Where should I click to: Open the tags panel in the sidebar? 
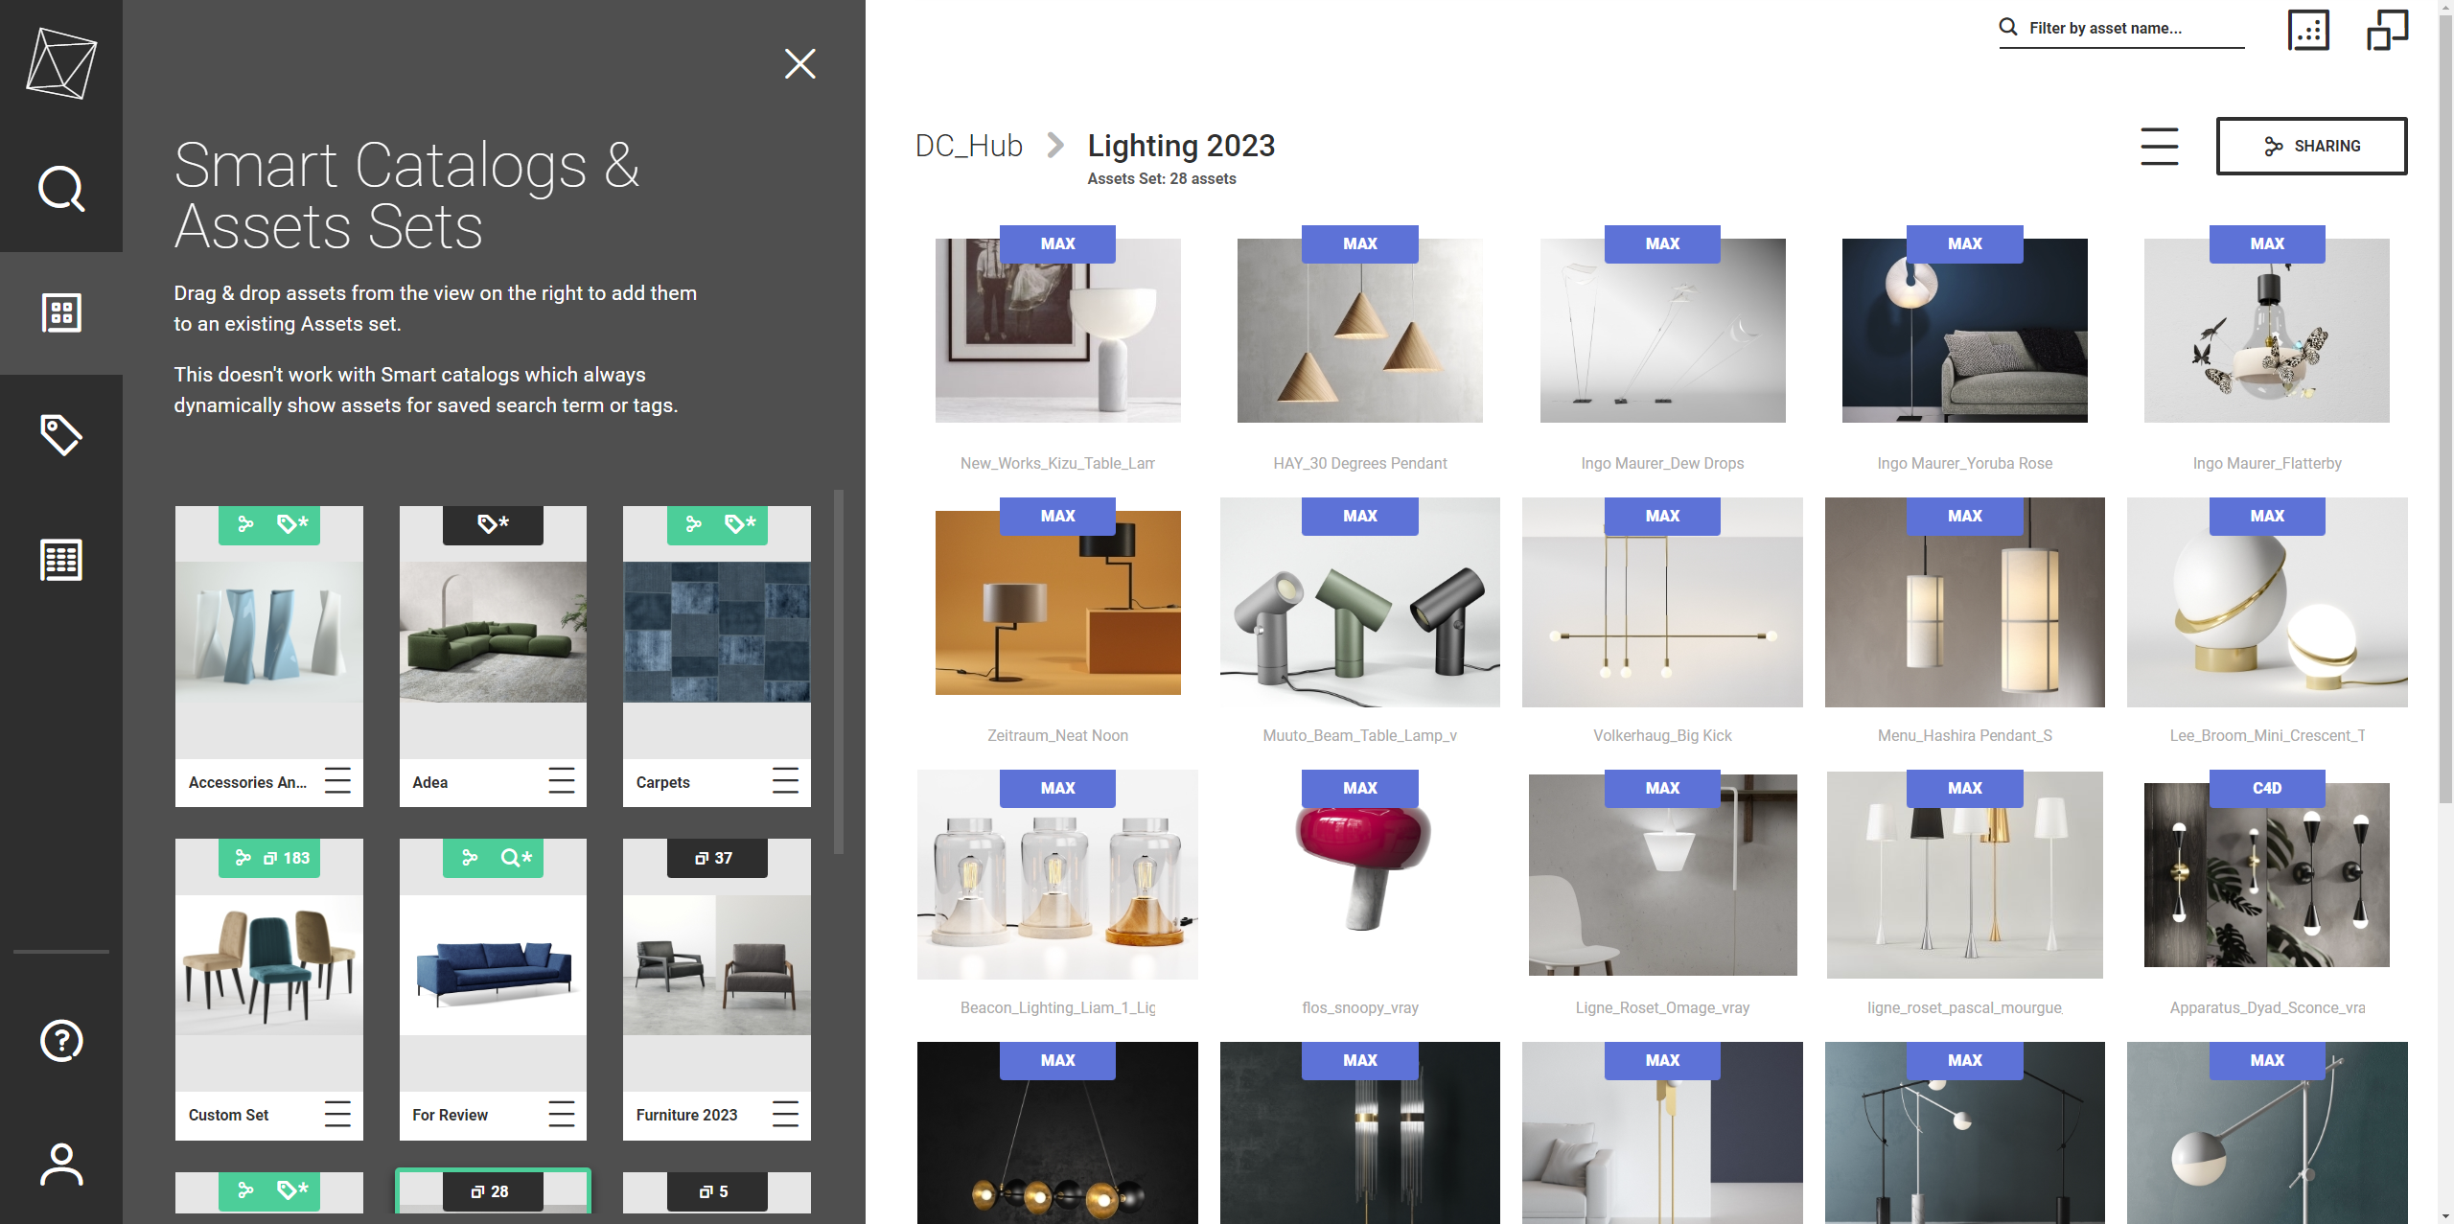click(x=61, y=435)
